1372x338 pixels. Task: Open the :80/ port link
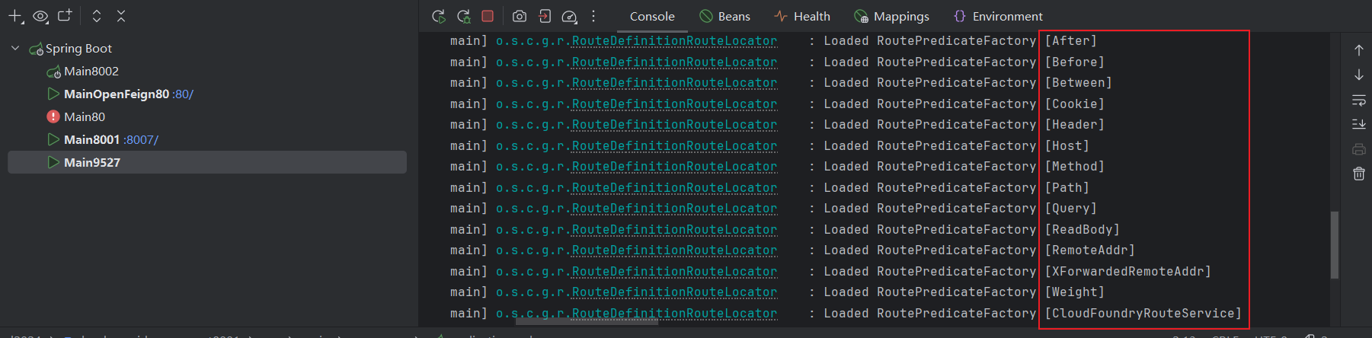click(x=183, y=94)
